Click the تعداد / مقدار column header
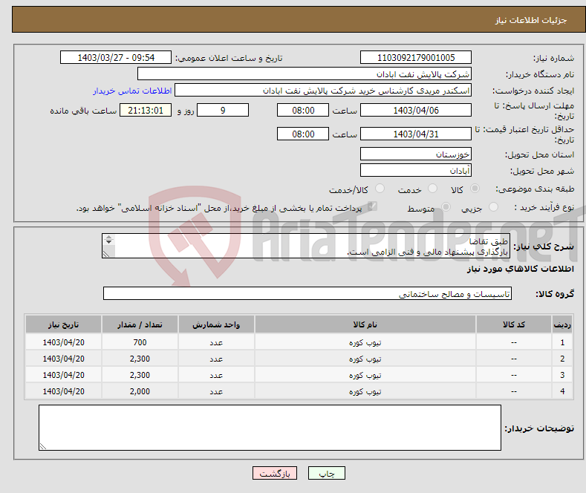Image resolution: width=586 pixels, height=493 pixels. click(x=140, y=324)
